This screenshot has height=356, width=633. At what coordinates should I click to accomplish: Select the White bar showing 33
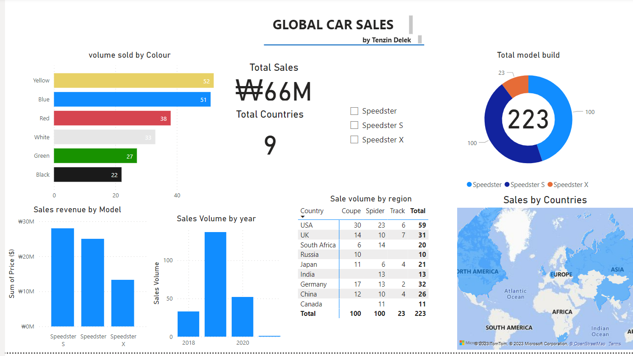[105, 137]
